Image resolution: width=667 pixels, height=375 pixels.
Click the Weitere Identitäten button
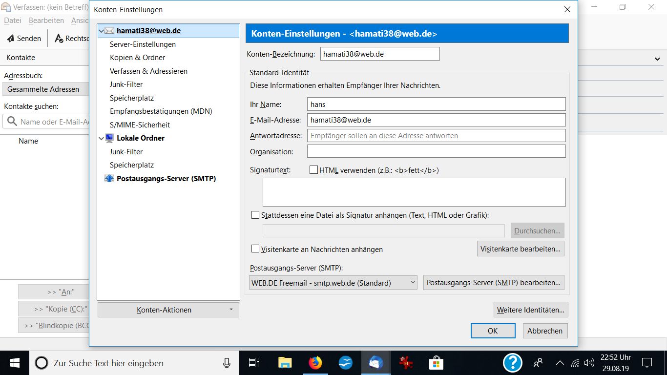point(531,310)
